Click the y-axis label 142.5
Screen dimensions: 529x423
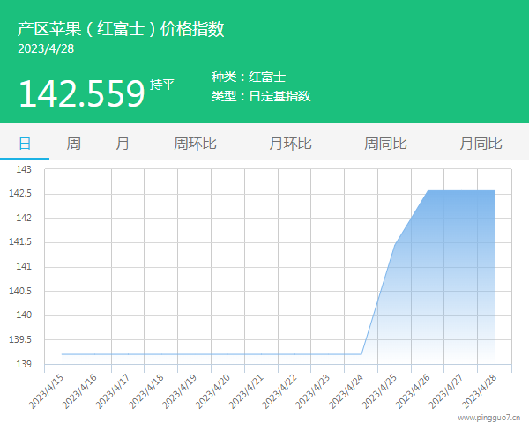point(20,193)
